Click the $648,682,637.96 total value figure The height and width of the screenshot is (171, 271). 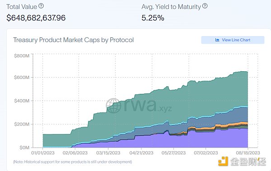(x=36, y=18)
